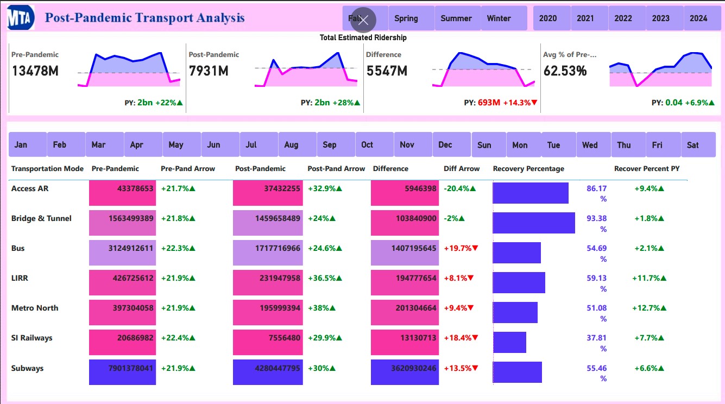Image resolution: width=725 pixels, height=404 pixels.
Task: Click the Post-Pandemic Transport Analysis title
Action: [x=144, y=18]
